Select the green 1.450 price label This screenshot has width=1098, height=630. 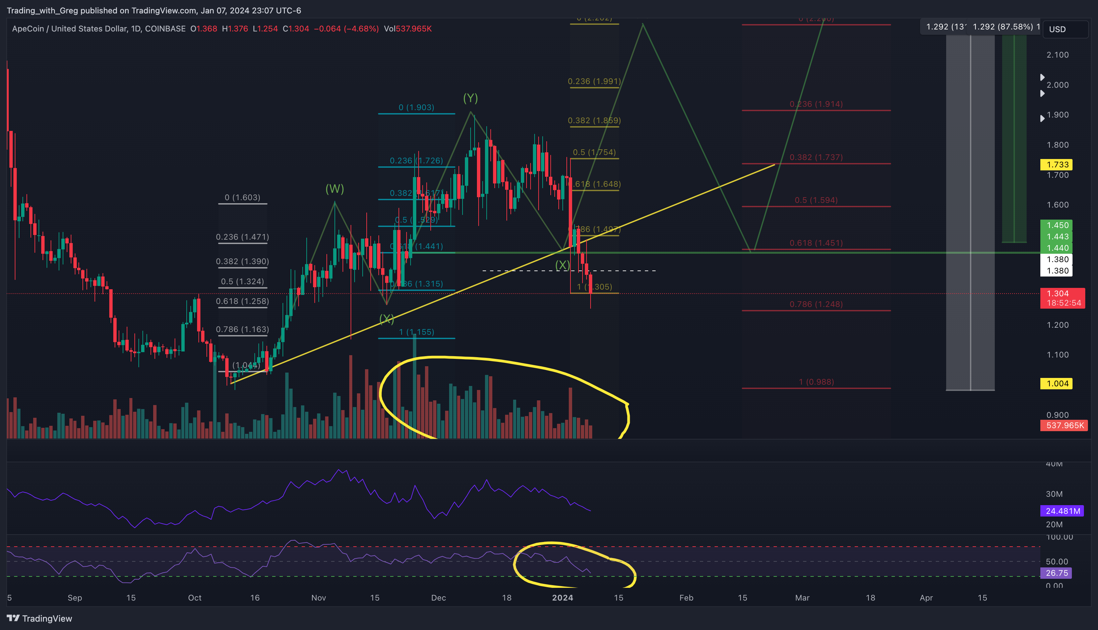click(x=1056, y=225)
